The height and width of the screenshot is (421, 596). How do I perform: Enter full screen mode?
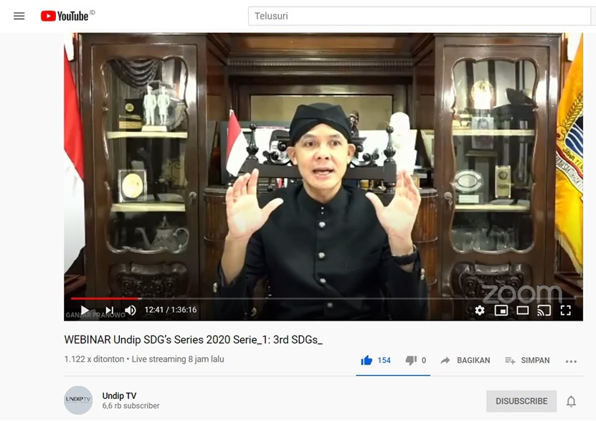click(x=566, y=311)
